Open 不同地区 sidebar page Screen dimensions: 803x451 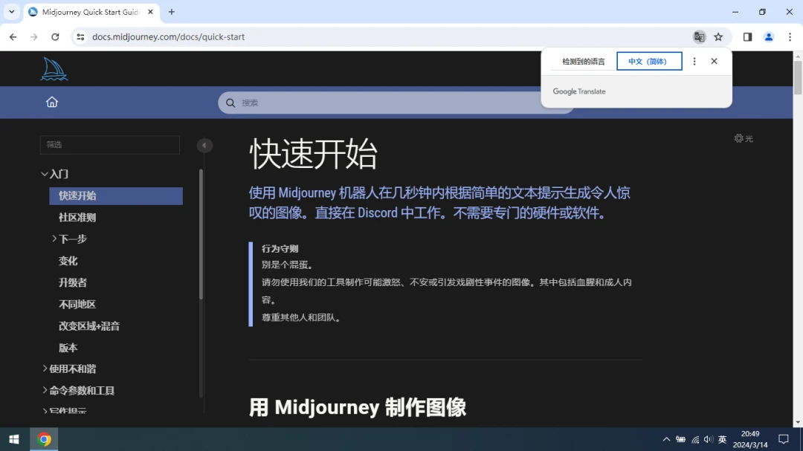[77, 305]
